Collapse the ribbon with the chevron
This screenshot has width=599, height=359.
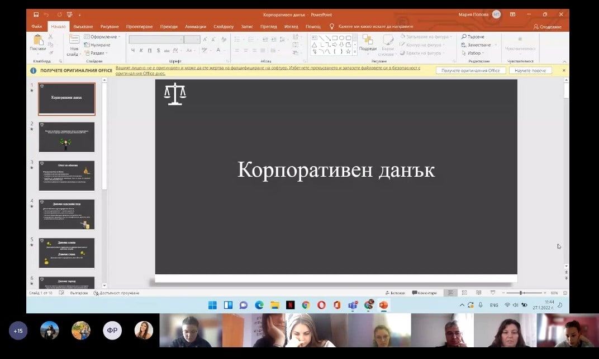tap(564, 61)
